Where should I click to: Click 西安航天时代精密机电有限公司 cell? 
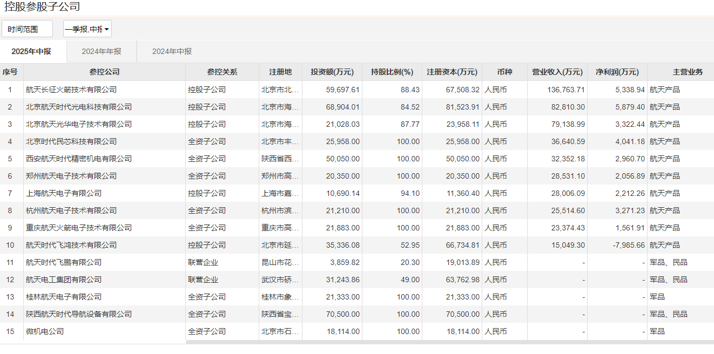click(79, 159)
